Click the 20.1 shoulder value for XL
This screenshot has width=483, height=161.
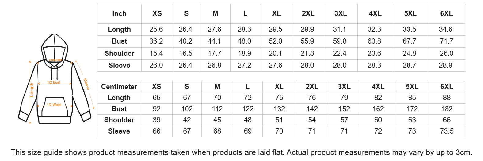coord(275,53)
